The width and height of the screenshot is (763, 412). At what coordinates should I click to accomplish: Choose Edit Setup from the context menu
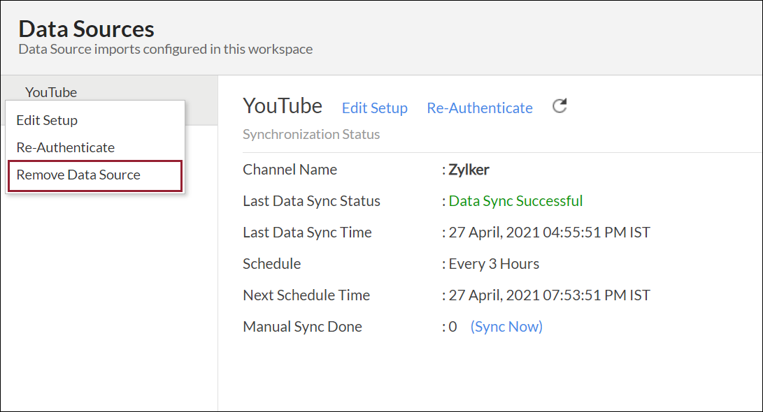coord(47,120)
